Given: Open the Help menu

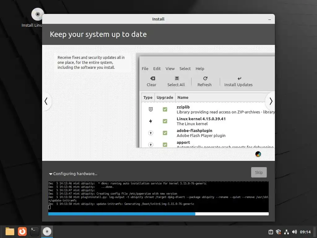Looking at the screenshot, I should point(200,68).
